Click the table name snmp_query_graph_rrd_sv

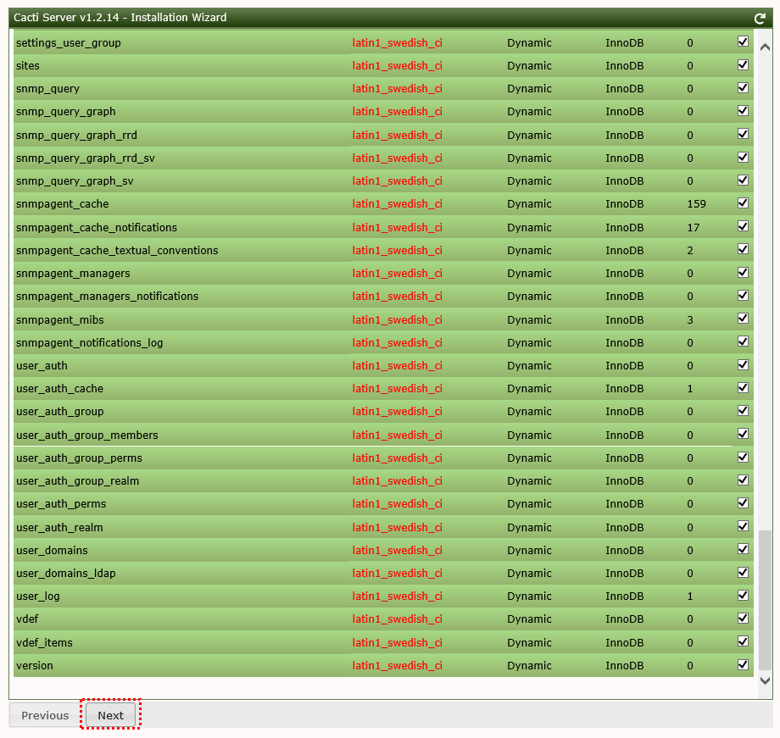point(85,158)
